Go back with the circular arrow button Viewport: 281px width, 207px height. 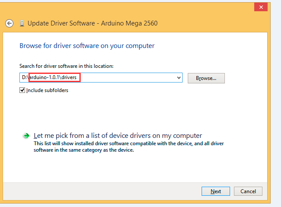(9, 23)
